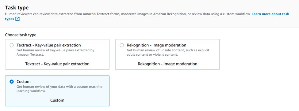The width and height of the screenshot is (299, 111).
Task: Click the bottom Textract card caption label
Action: coord(57,64)
